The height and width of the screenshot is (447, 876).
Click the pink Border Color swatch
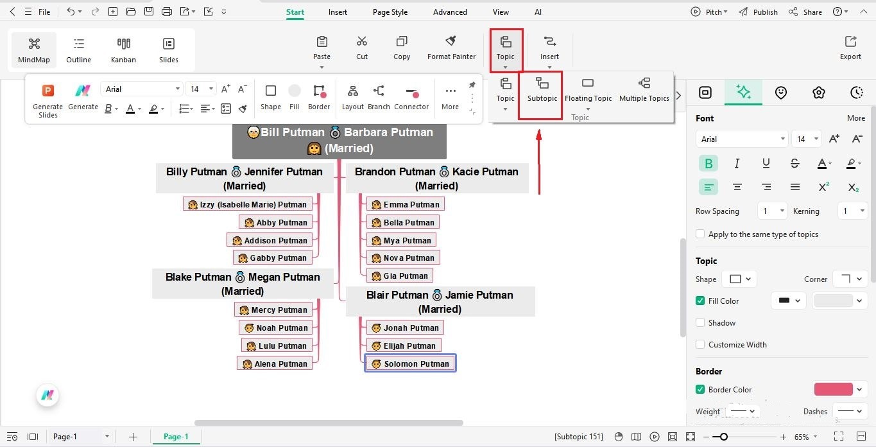click(x=834, y=389)
